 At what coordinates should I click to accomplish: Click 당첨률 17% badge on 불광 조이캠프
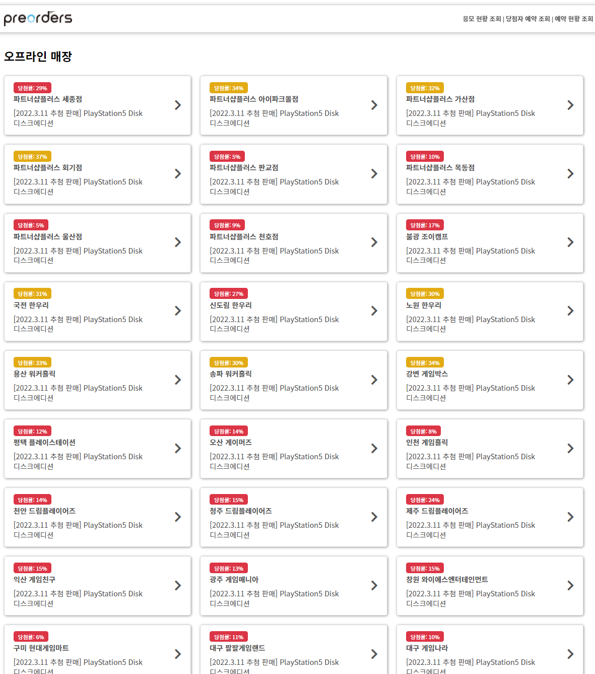click(x=425, y=225)
